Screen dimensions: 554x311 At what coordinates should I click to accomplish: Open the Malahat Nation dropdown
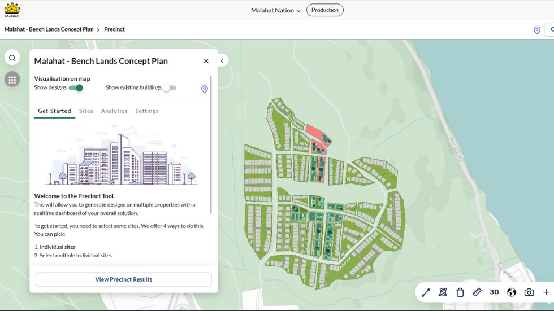276,11
